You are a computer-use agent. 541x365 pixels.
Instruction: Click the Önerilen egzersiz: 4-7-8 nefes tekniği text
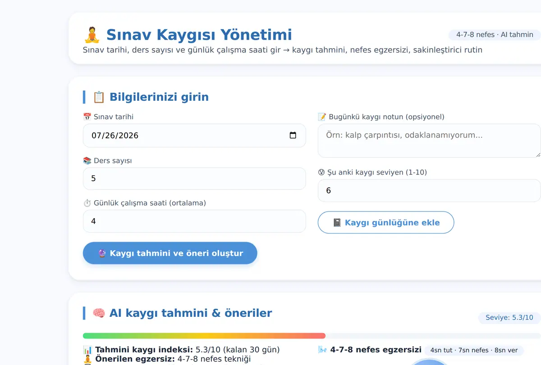pos(173,359)
